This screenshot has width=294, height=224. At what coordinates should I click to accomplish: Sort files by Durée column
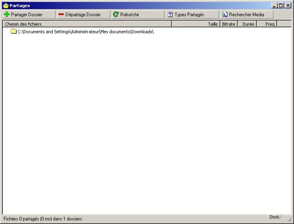click(x=247, y=24)
